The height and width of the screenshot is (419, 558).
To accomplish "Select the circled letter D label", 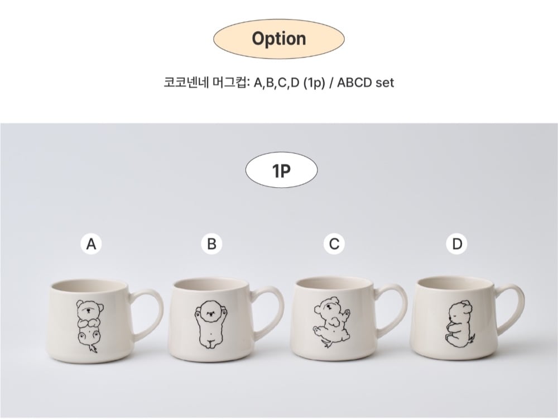I will coord(457,244).
